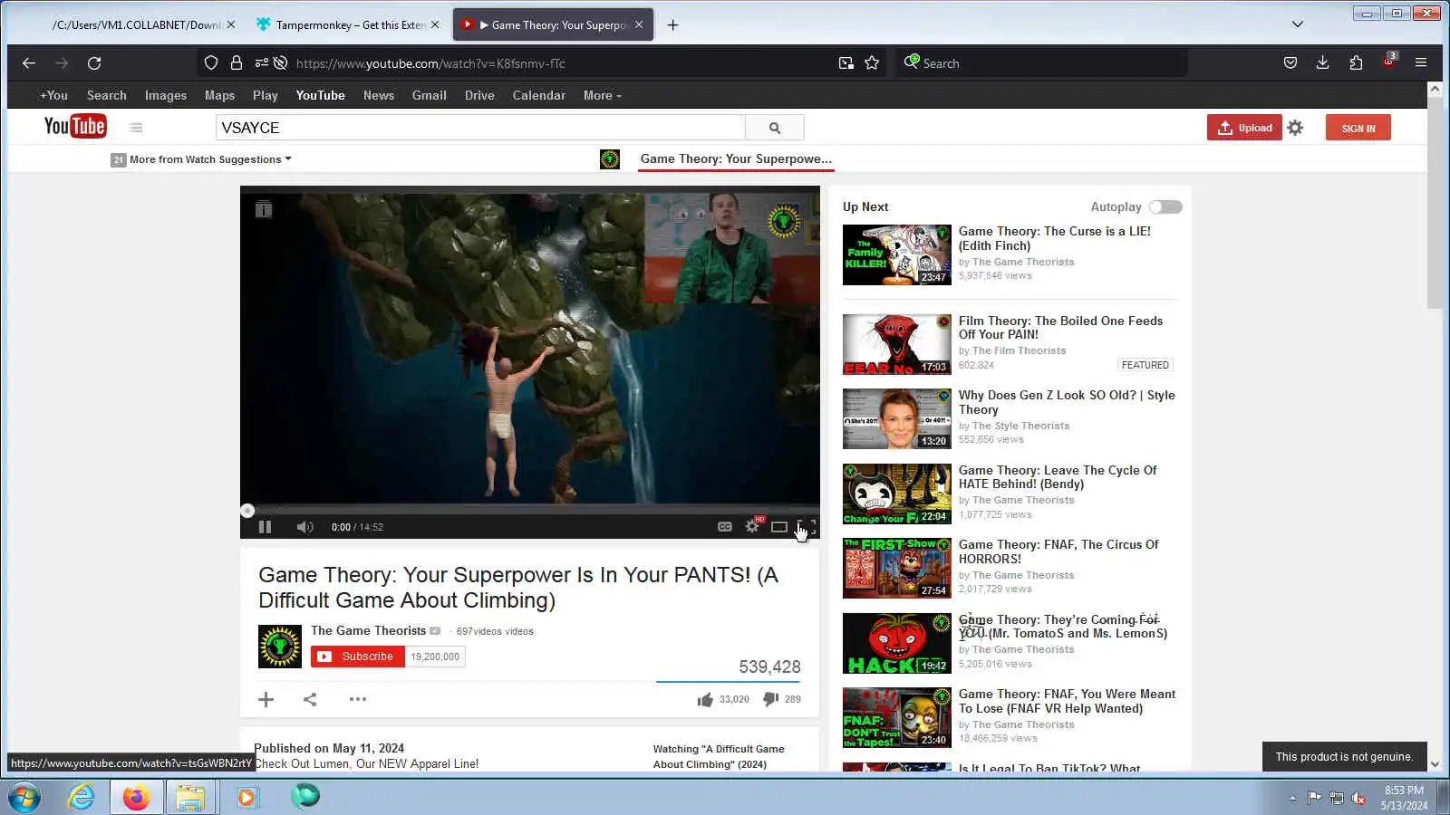Image resolution: width=1450 pixels, height=815 pixels.
Task: Open the Add to playlist plus icon
Action: tap(266, 699)
